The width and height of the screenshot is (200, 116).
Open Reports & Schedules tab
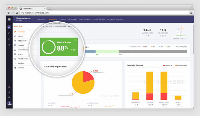tap(115, 19)
